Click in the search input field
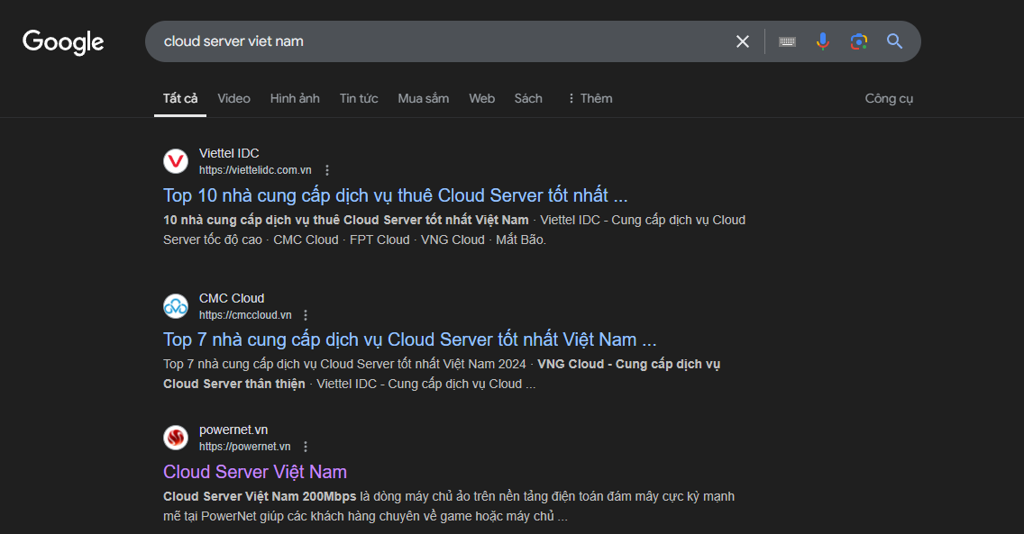 (x=433, y=41)
